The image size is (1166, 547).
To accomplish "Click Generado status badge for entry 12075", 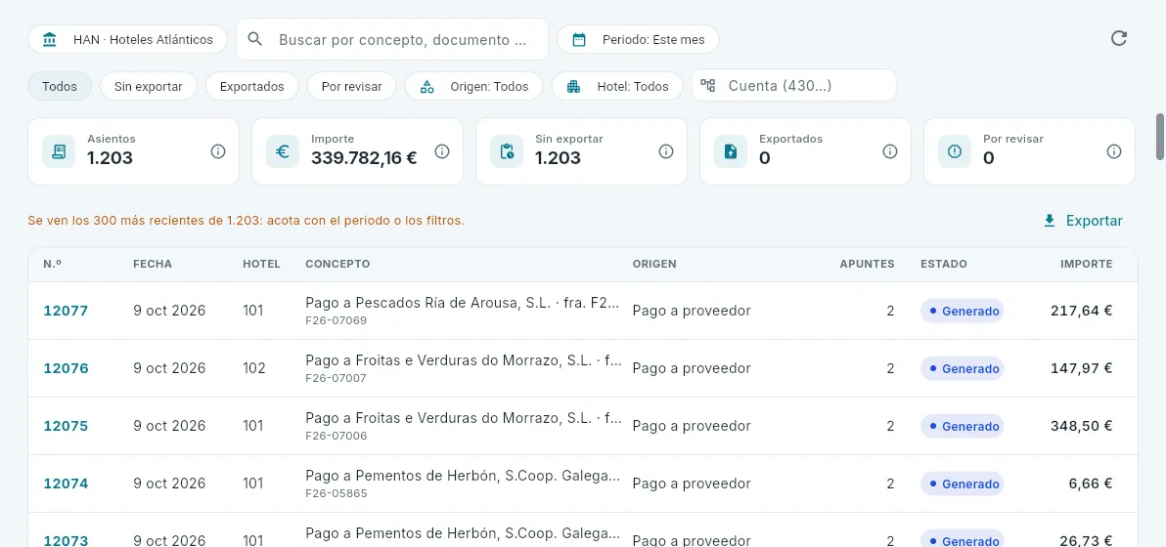I will pos(963,426).
